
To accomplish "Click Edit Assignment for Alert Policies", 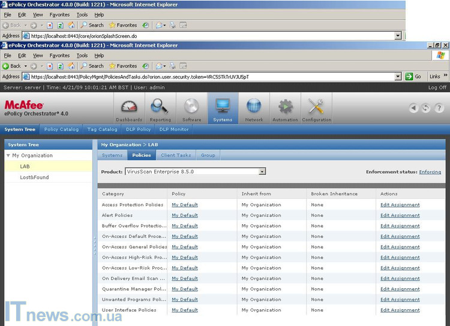I will pos(400,215).
